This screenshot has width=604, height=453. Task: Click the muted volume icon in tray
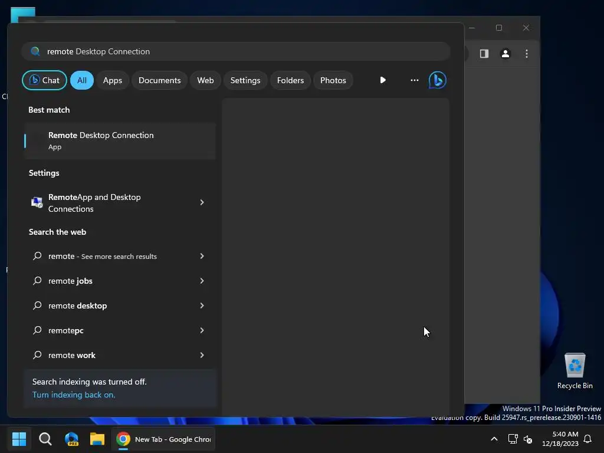point(528,439)
